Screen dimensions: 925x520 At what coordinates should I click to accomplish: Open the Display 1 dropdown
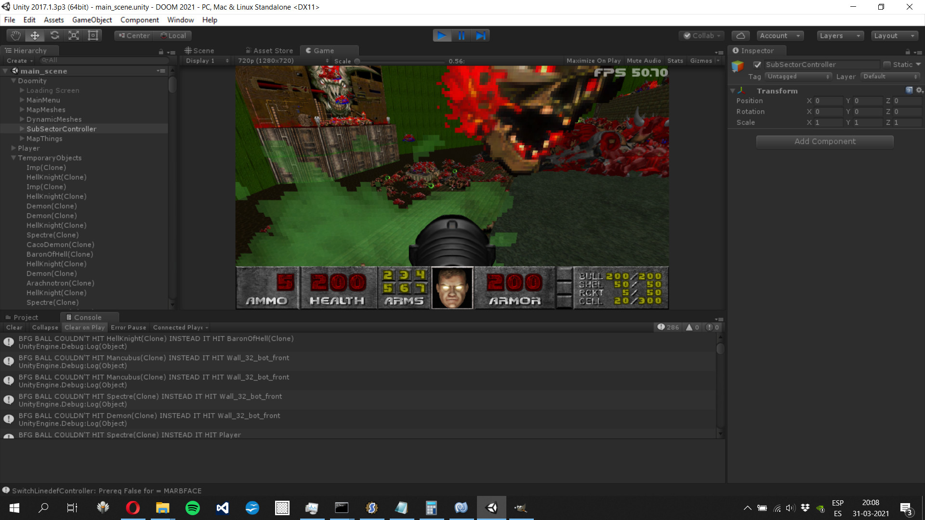[208, 61]
